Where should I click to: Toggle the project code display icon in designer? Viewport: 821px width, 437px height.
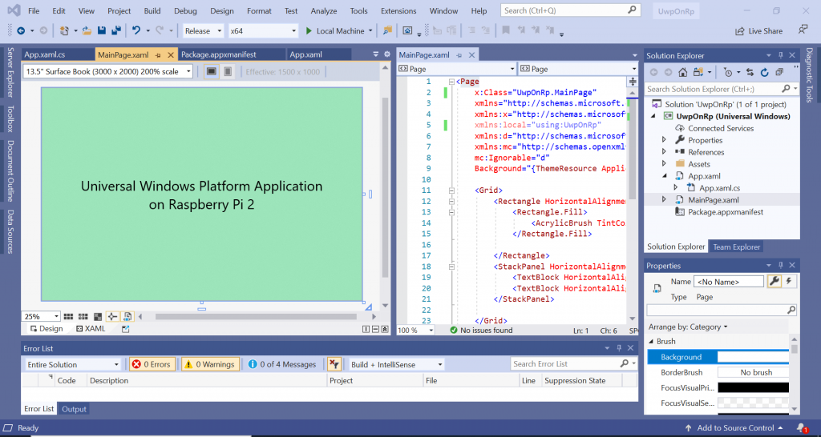click(x=127, y=316)
